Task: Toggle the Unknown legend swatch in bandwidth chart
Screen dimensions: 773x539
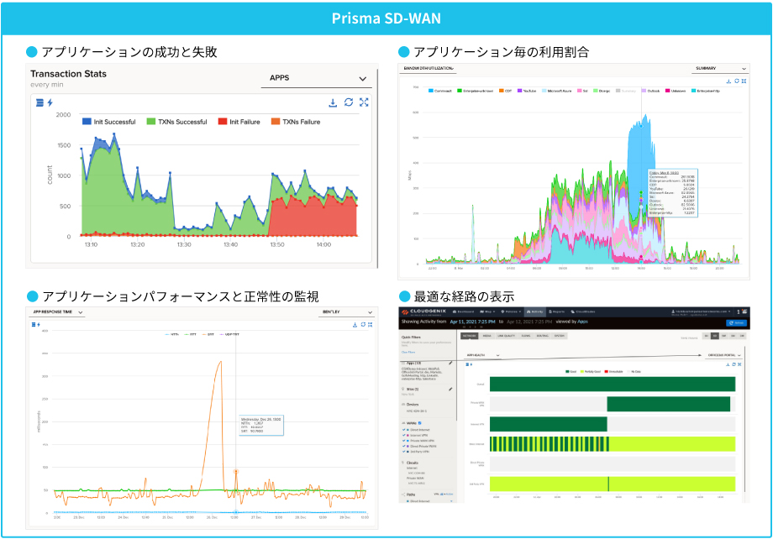Action: click(668, 91)
